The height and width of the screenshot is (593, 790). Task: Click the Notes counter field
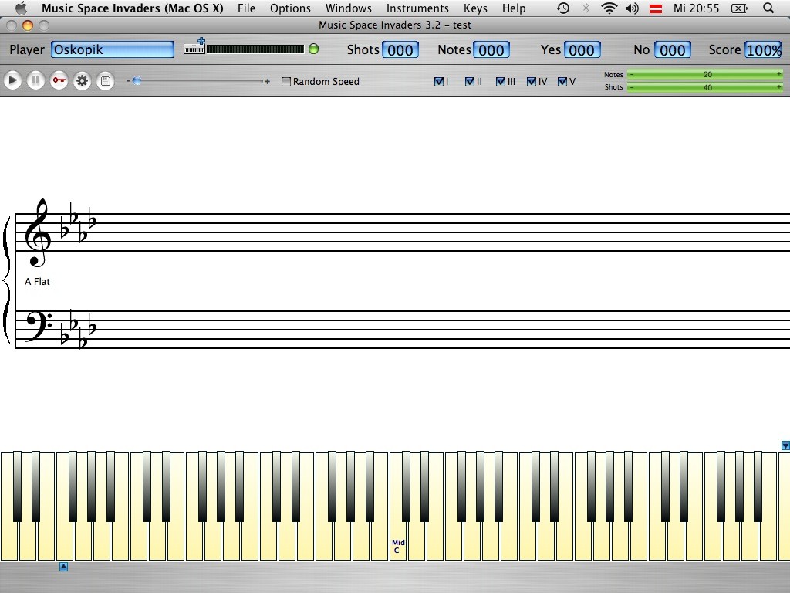(x=491, y=50)
